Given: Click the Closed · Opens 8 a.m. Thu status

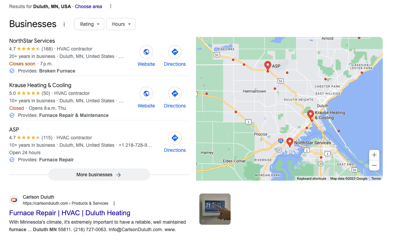Looking at the screenshot, I should [x=37, y=108].
